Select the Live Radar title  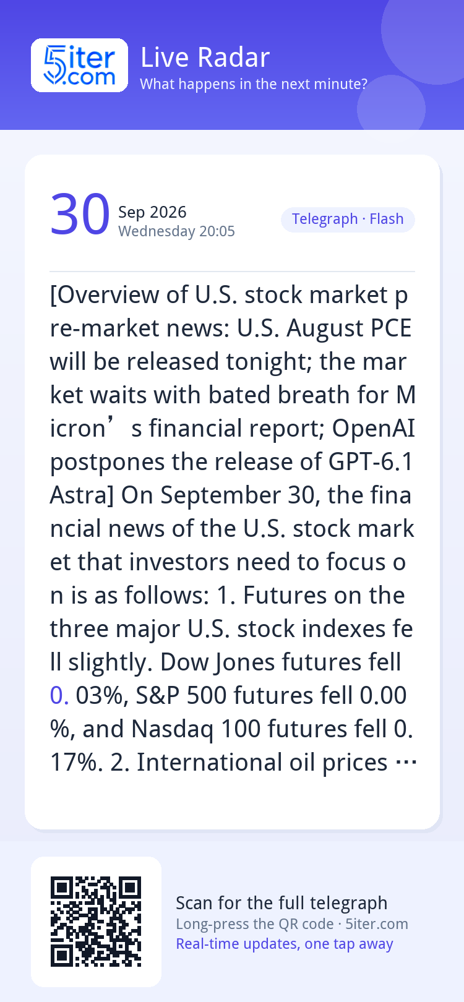(205, 58)
